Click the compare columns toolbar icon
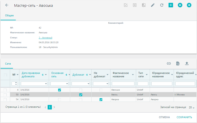Viewport: 197px width, 123px height. pos(144,5)
